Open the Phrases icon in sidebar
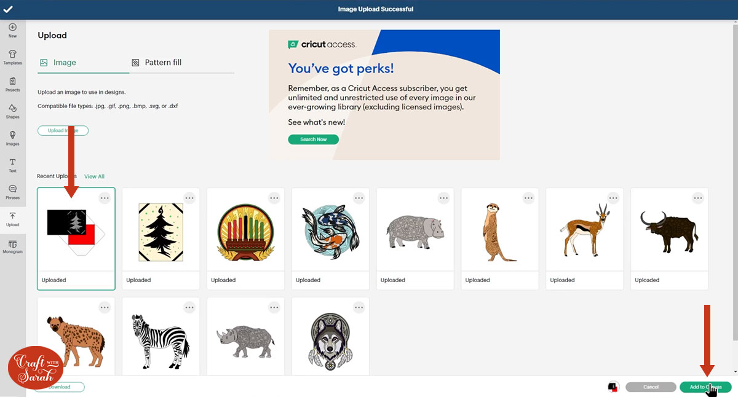 pyautogui.click(x=12, y=190)
